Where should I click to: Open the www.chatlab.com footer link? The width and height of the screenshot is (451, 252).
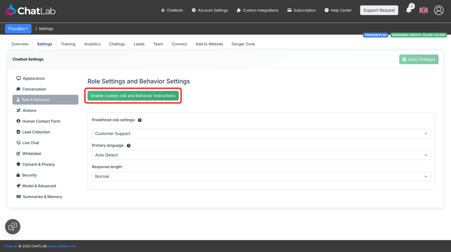click(62, 246)
